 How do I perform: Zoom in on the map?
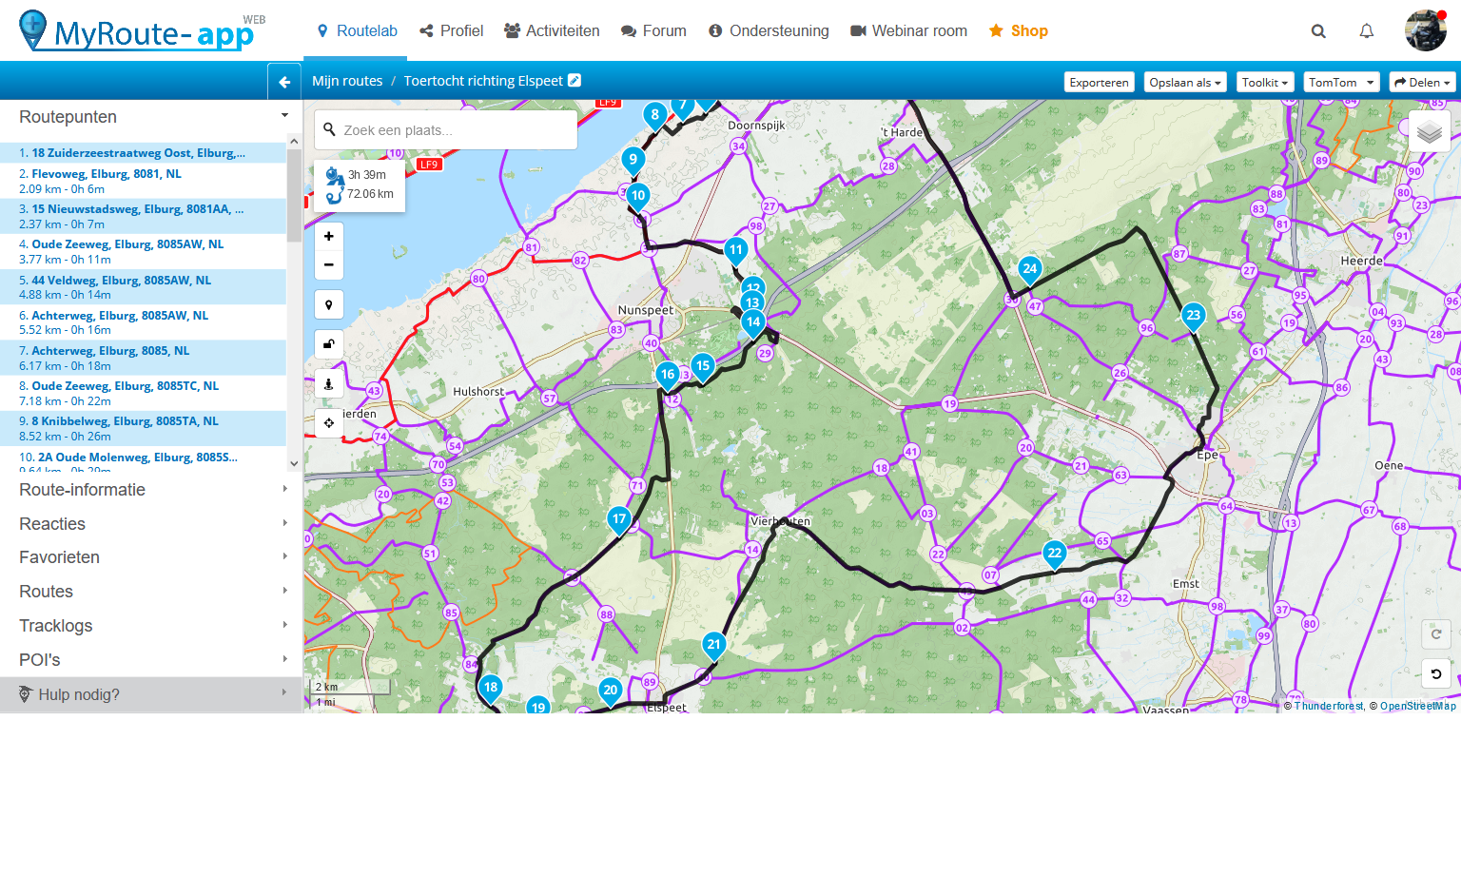click(329, 236)
